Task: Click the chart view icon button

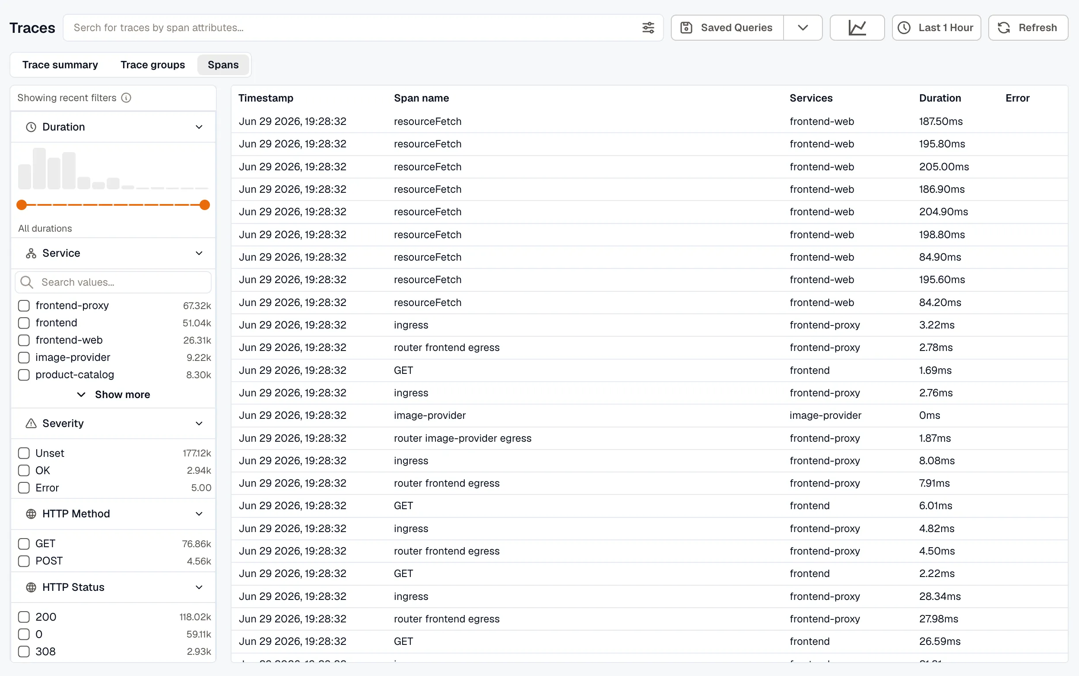Action: coord(857,28)
